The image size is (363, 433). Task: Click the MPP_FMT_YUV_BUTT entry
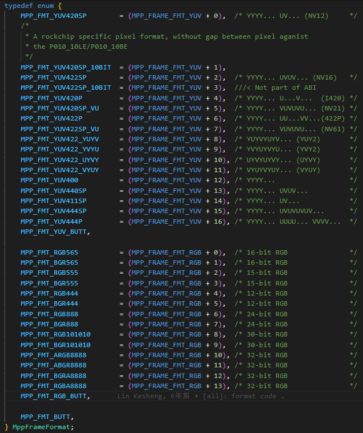[x=55, y=232]
